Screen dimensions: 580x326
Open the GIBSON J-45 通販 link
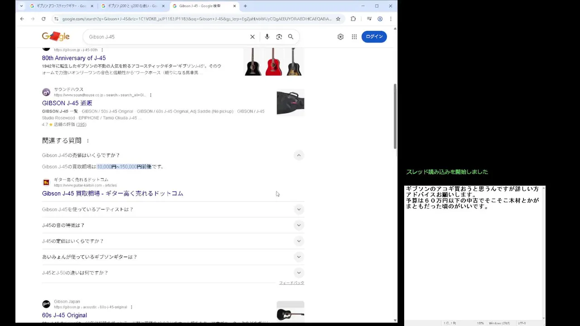[67, 103]
